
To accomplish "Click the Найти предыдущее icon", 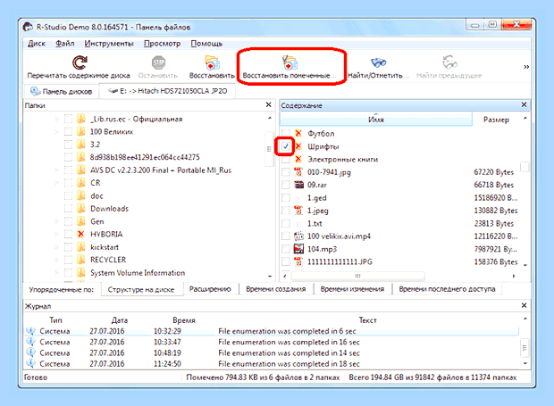I will tap(449, 62).
